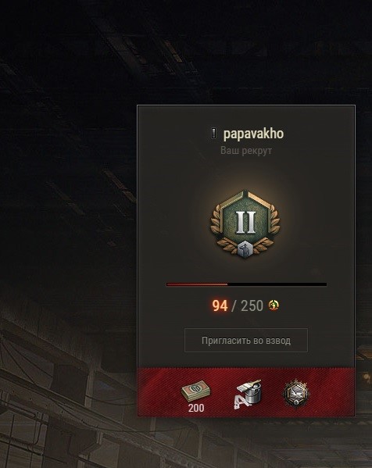Screen dimensions: 372x468
Task: Select the "Ваш рекрут" label
Action: (x=246, y=151)
